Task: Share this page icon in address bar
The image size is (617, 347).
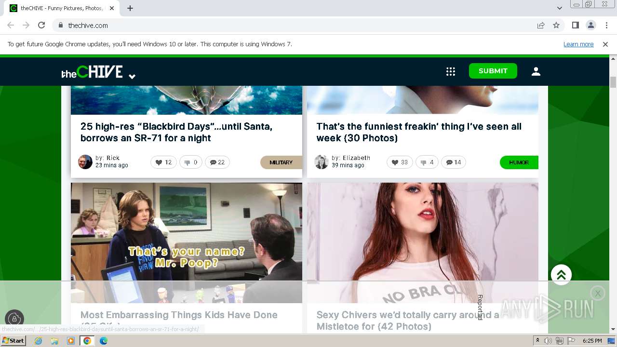Action: point(541,25)
